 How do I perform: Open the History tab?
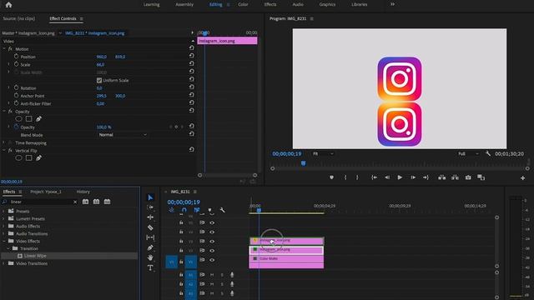pyautogui.click(x=83, y=192)
